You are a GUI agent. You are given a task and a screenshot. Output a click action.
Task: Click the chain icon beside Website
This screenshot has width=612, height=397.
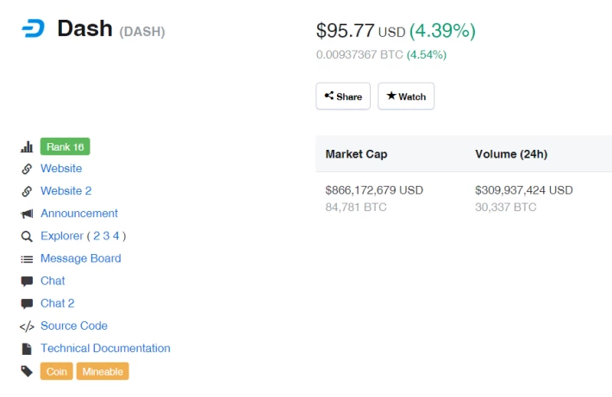click(x=27, y=169)
